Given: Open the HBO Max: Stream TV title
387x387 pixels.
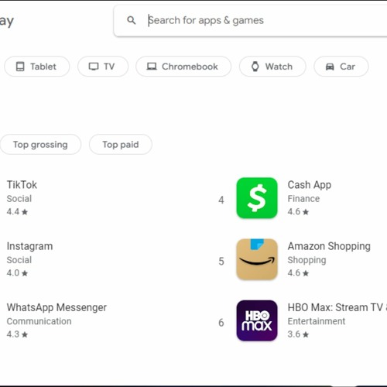Looking at the screenshot, I should click(337, 307).
